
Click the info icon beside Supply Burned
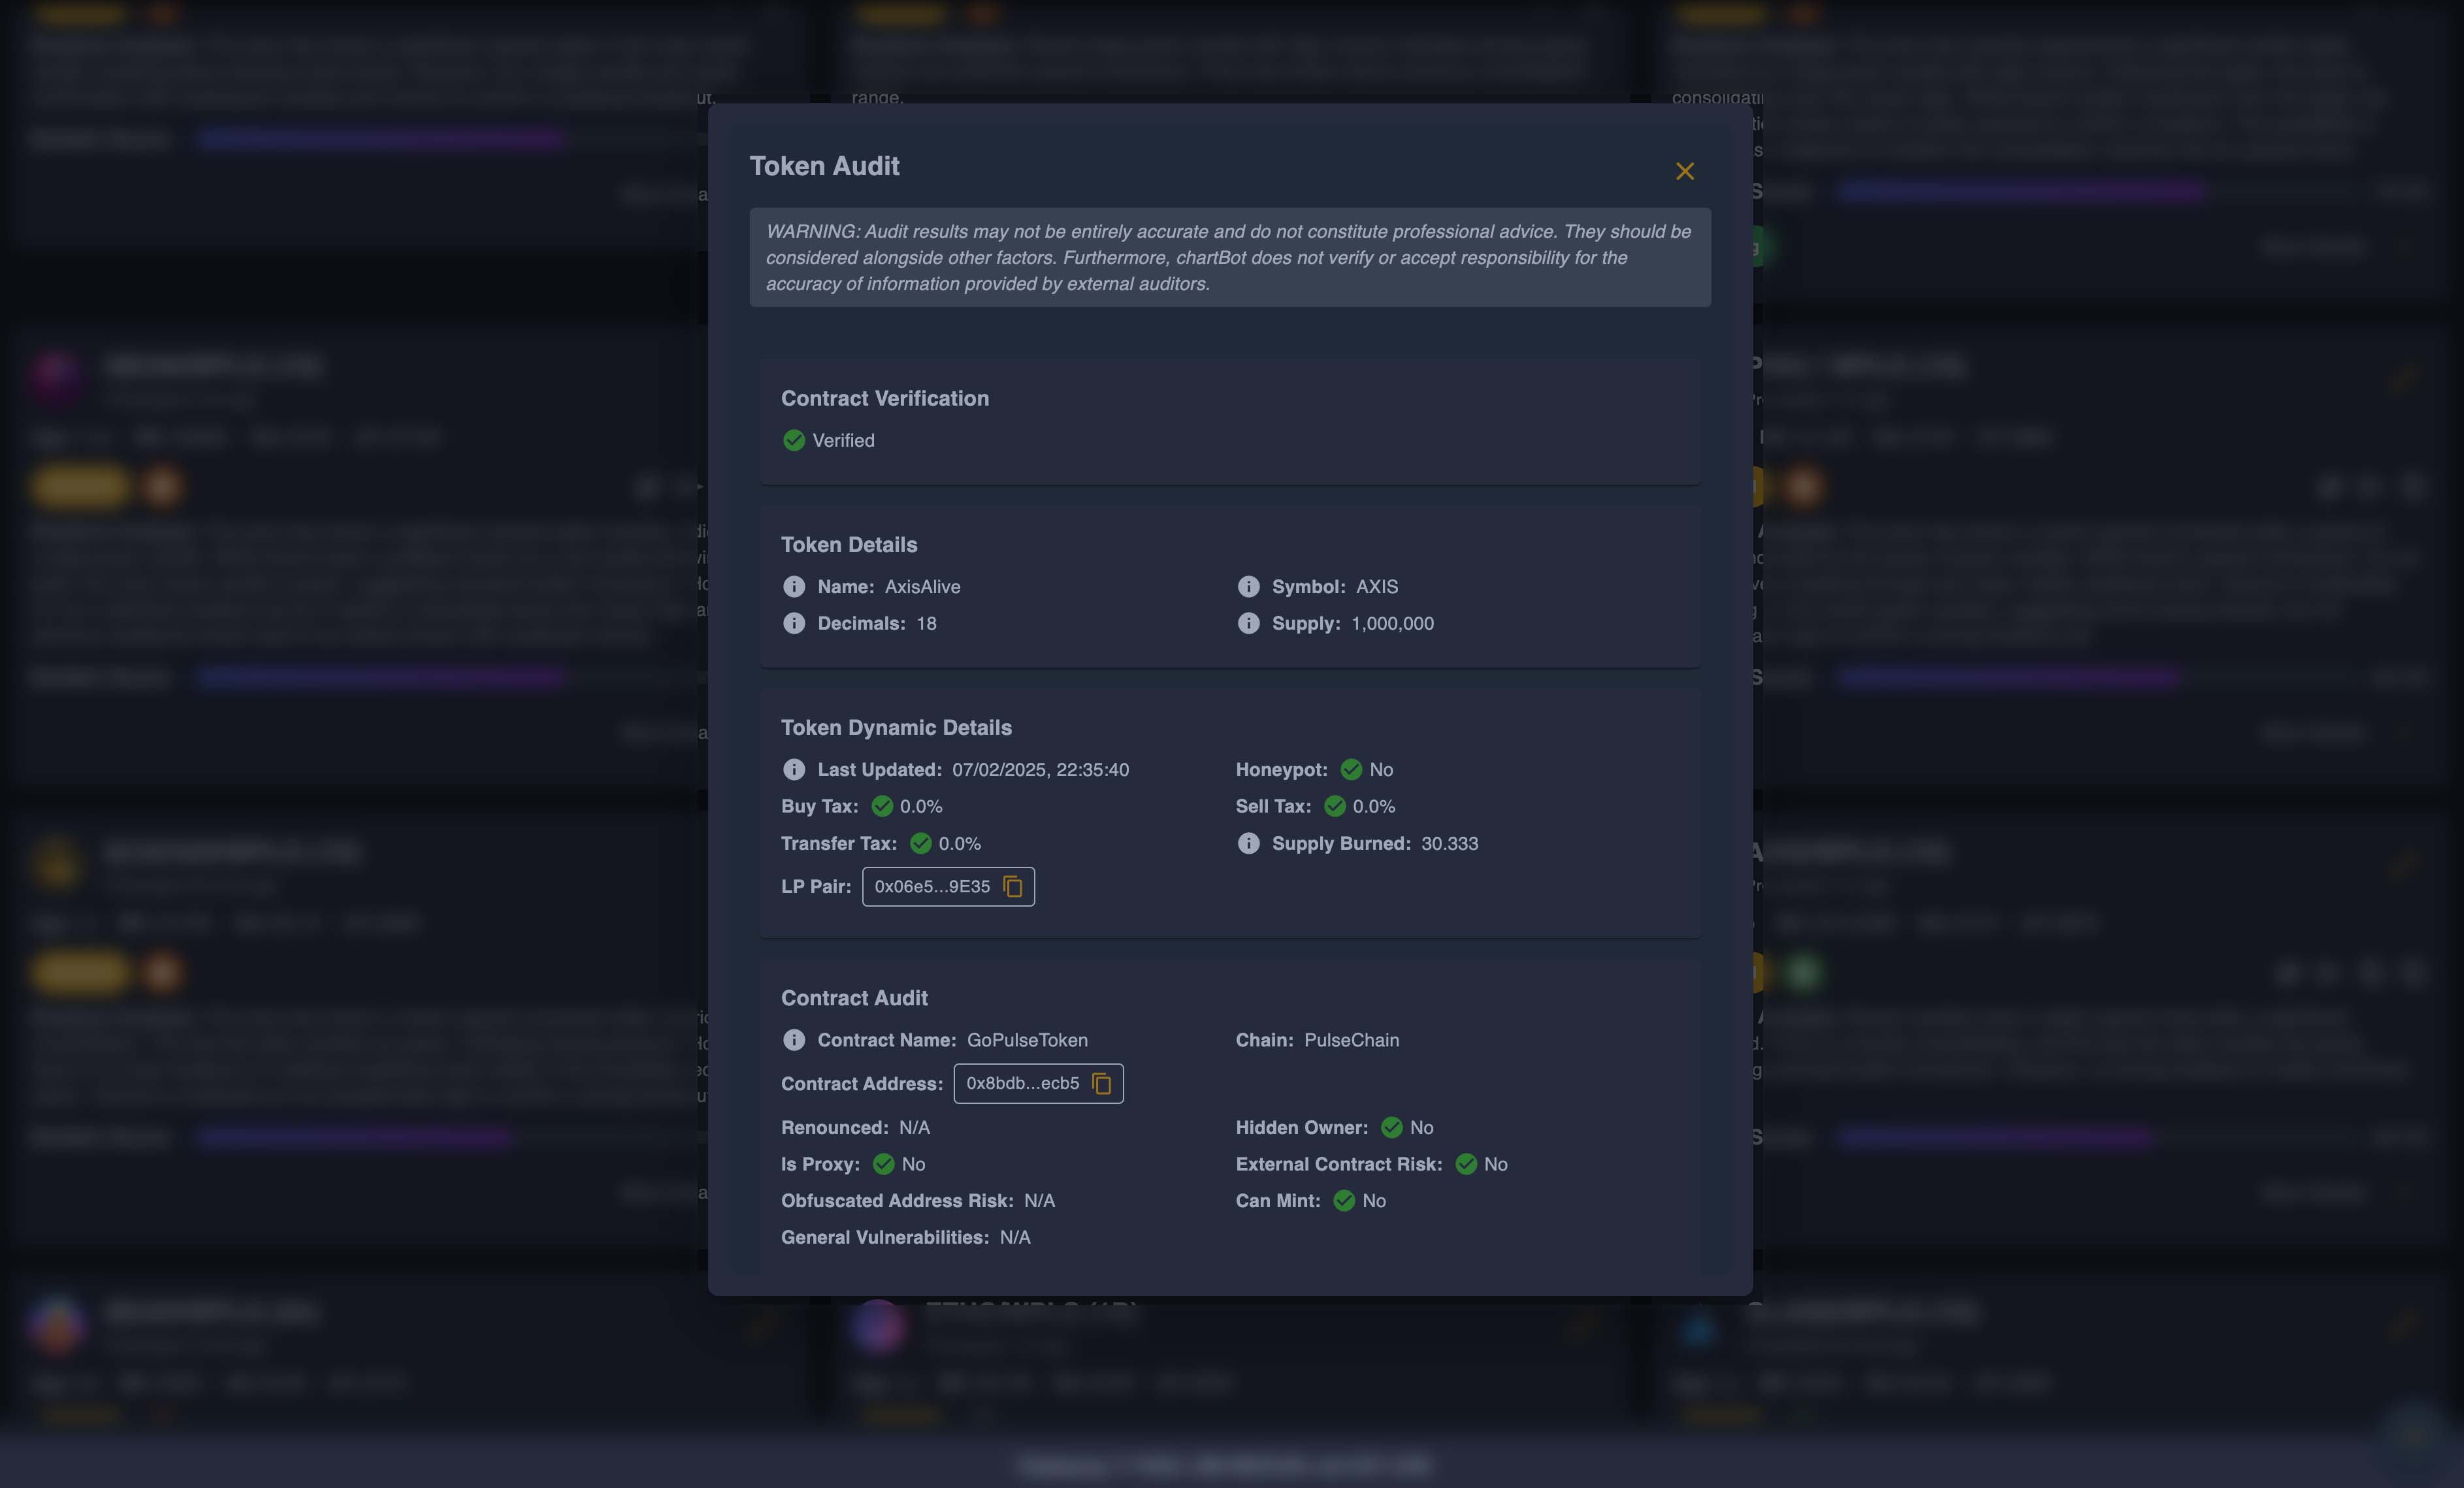tap(1247, 843)
